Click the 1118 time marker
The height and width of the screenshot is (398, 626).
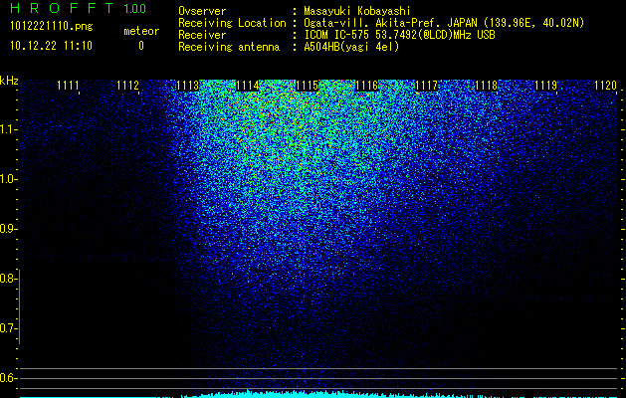[x=487, y=86]
